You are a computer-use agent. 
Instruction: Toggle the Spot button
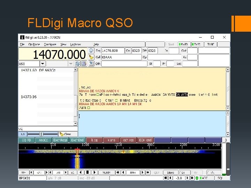point(171,44)
